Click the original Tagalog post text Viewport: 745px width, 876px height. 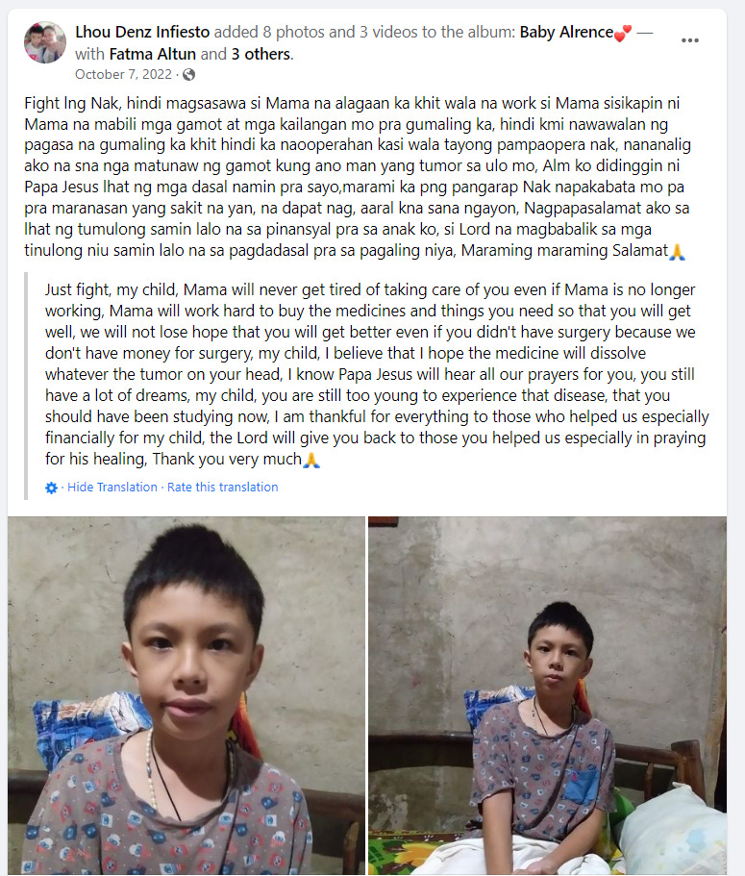358,177
